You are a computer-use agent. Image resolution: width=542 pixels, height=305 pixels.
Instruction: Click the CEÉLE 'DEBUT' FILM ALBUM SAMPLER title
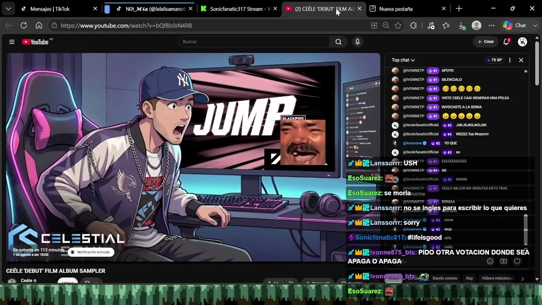pyautogui.click(x=55, y=271)
